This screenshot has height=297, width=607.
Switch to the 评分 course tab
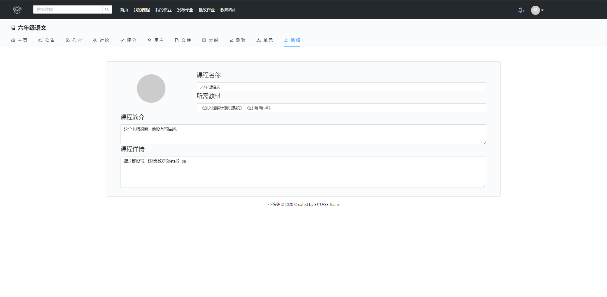tap(128, 40)
